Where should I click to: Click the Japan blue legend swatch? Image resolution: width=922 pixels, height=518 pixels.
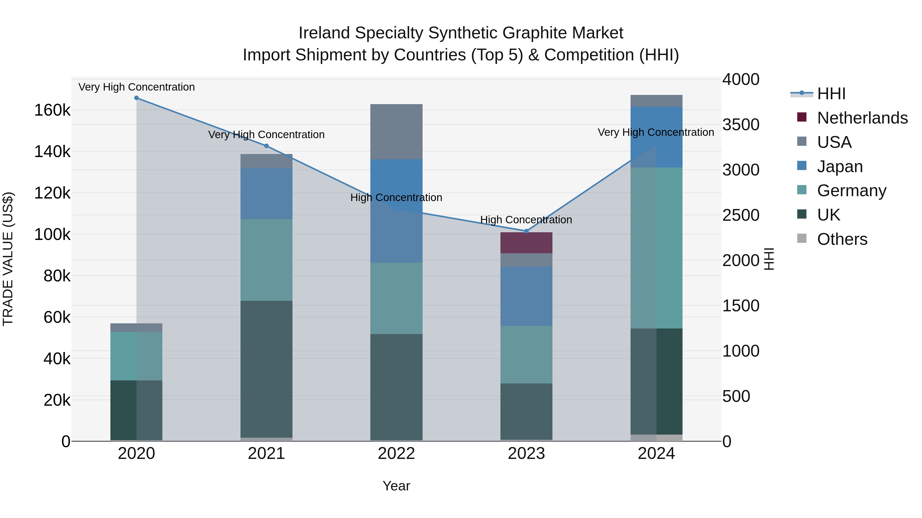point(802,166)
